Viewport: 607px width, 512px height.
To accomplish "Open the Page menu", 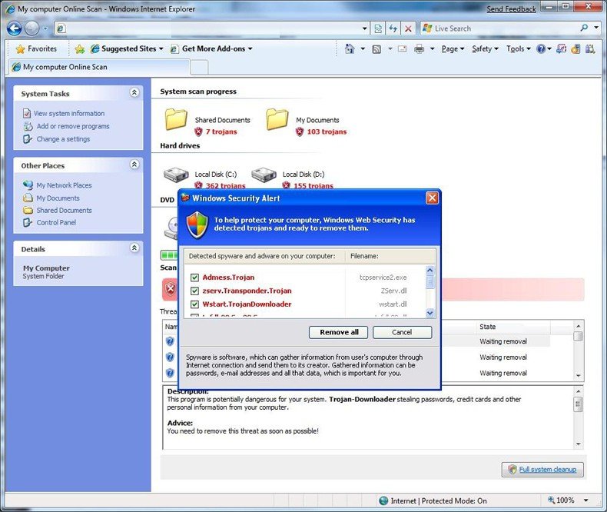I will click(453, 48).
